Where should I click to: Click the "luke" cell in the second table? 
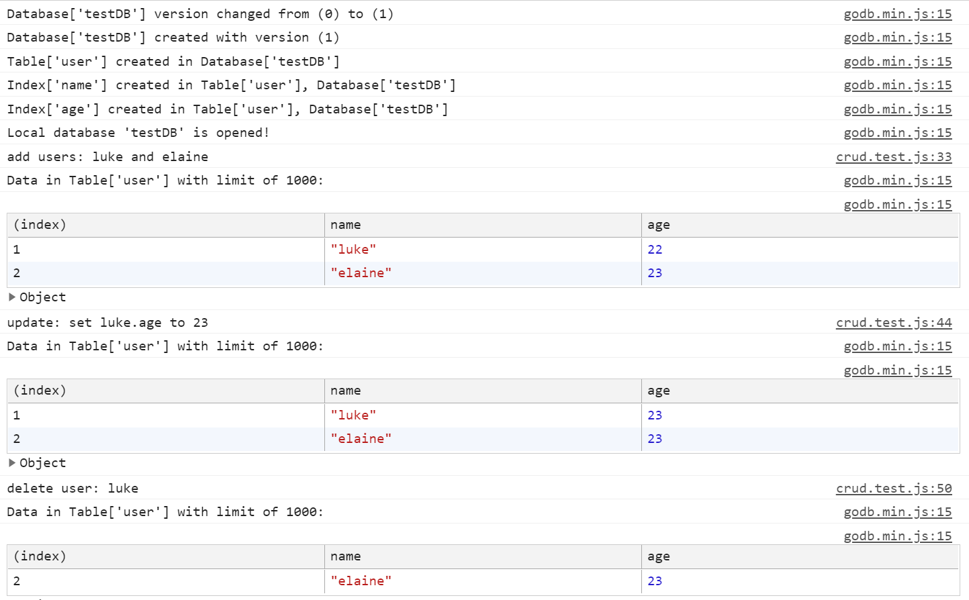click(x=353, y=415)
